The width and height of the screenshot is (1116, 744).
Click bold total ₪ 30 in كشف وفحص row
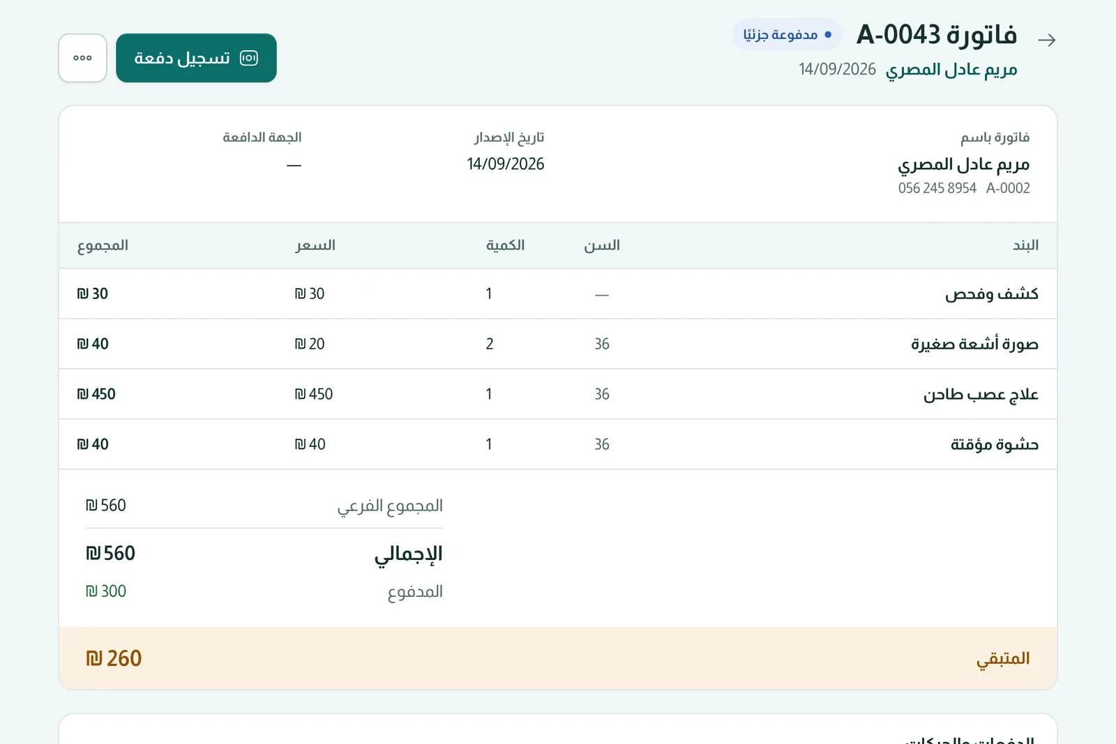pyautogui.click(x=93, y=294)
